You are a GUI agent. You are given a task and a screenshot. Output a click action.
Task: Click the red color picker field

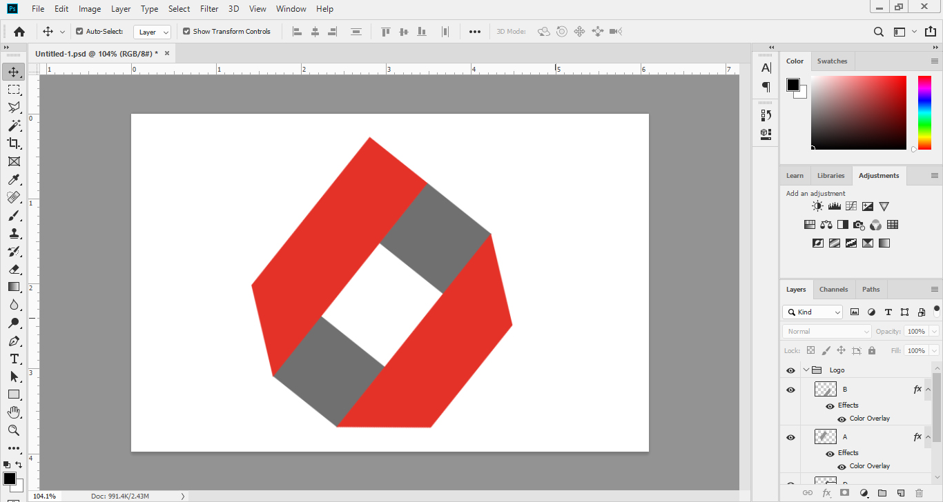[x=859, y=112]
